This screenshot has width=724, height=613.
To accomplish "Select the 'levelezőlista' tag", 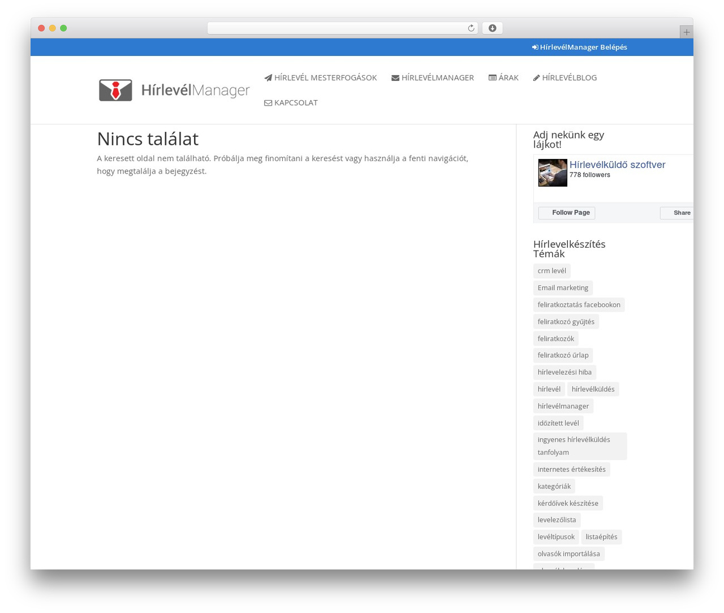I will coord(557,520).
